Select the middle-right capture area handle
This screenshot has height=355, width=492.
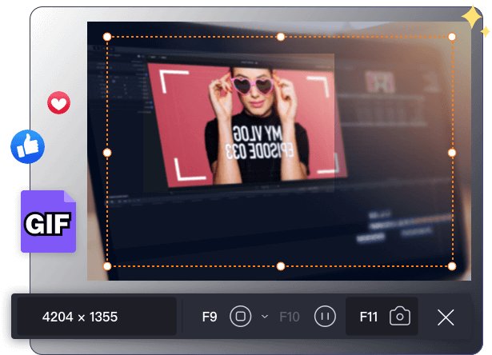pos(452,153)
